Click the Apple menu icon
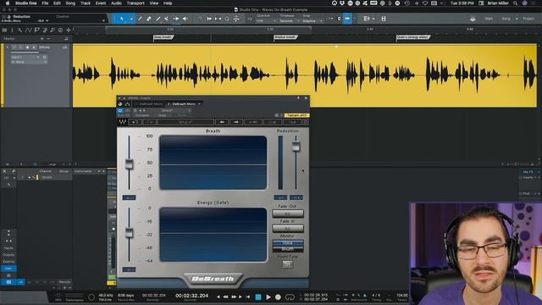The height and width of the screenshot is (305, 542). click(8, 3)
